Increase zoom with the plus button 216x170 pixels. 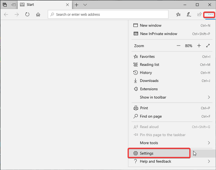coord(199,46)
